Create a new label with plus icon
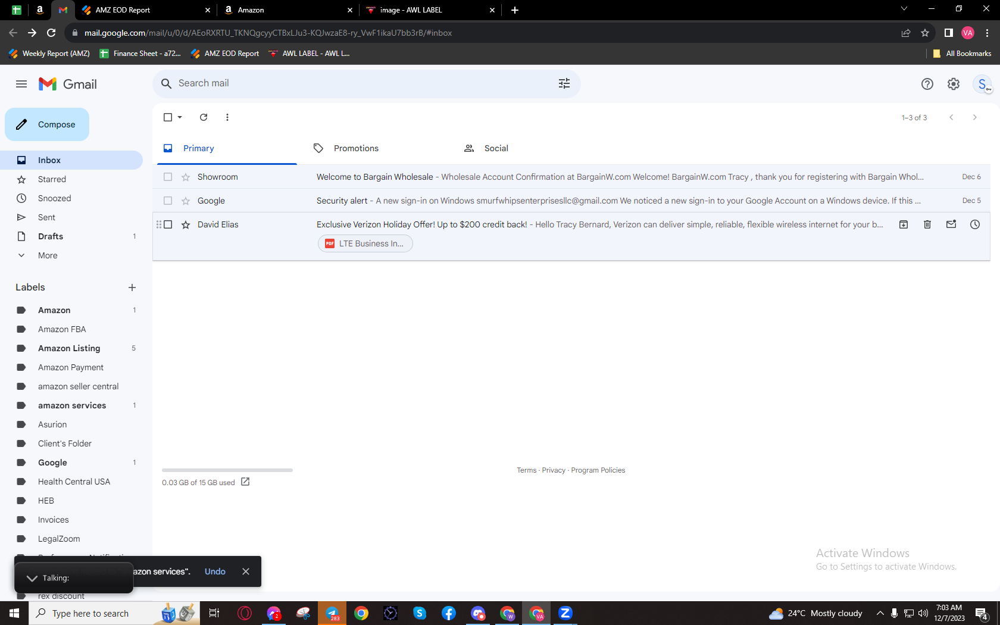 pyautogui.click(x=132, y=287)
